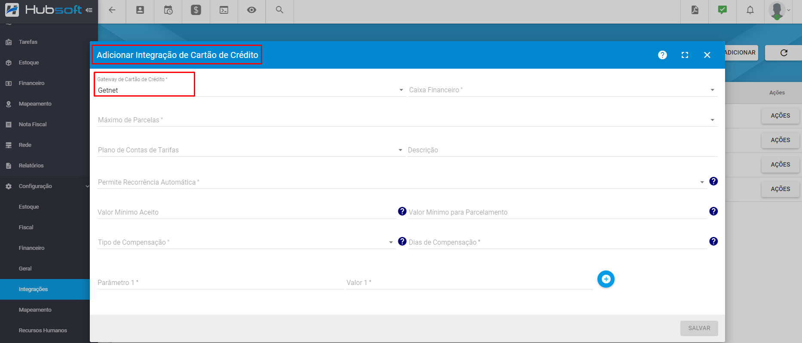802x343 pixels.
Task: Open the notifications bell icon
Action: tap(750, 10)
